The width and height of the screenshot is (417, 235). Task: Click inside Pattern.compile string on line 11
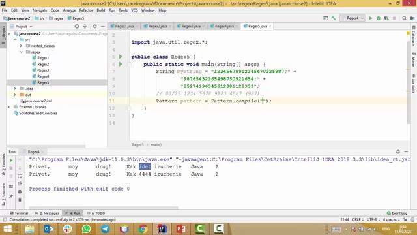263,101
